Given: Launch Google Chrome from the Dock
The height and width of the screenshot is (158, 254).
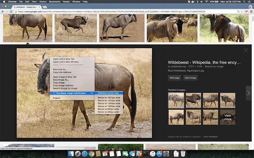Looking at the screenshot, I should pyautogui.click(x=91, y=154).
